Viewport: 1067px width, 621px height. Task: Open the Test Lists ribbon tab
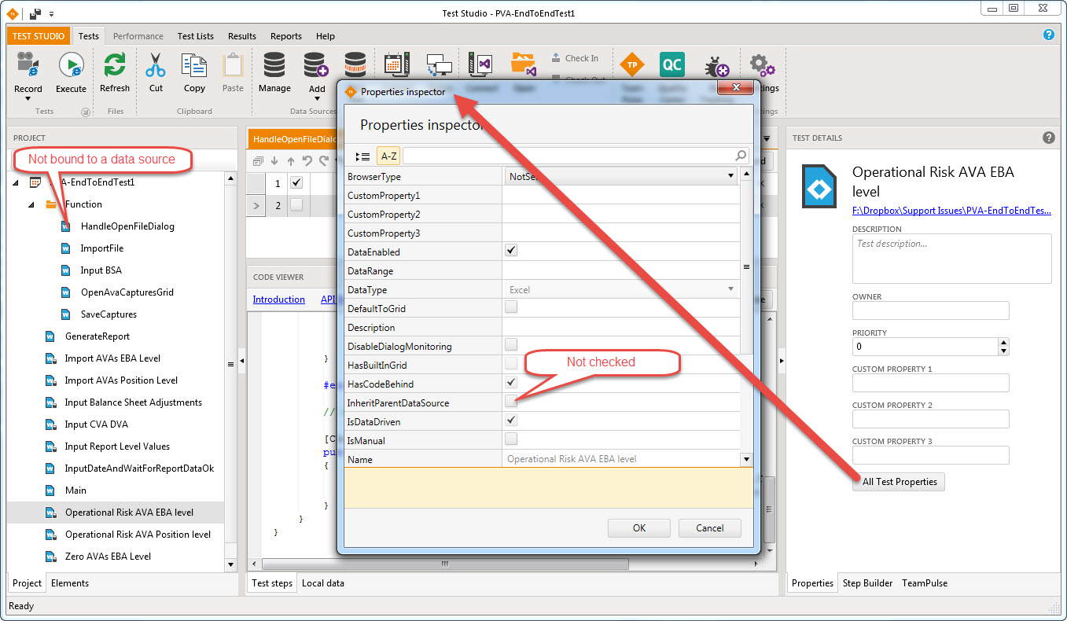pyautogui.click(x=196, y=36)
